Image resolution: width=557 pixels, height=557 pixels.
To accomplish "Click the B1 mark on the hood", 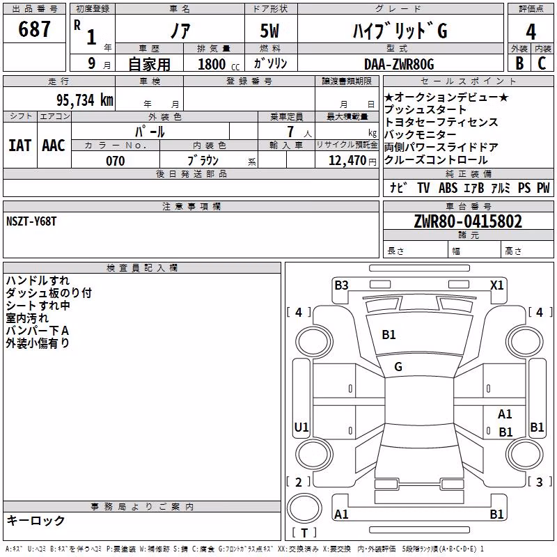I will click(x=389, y=335).
